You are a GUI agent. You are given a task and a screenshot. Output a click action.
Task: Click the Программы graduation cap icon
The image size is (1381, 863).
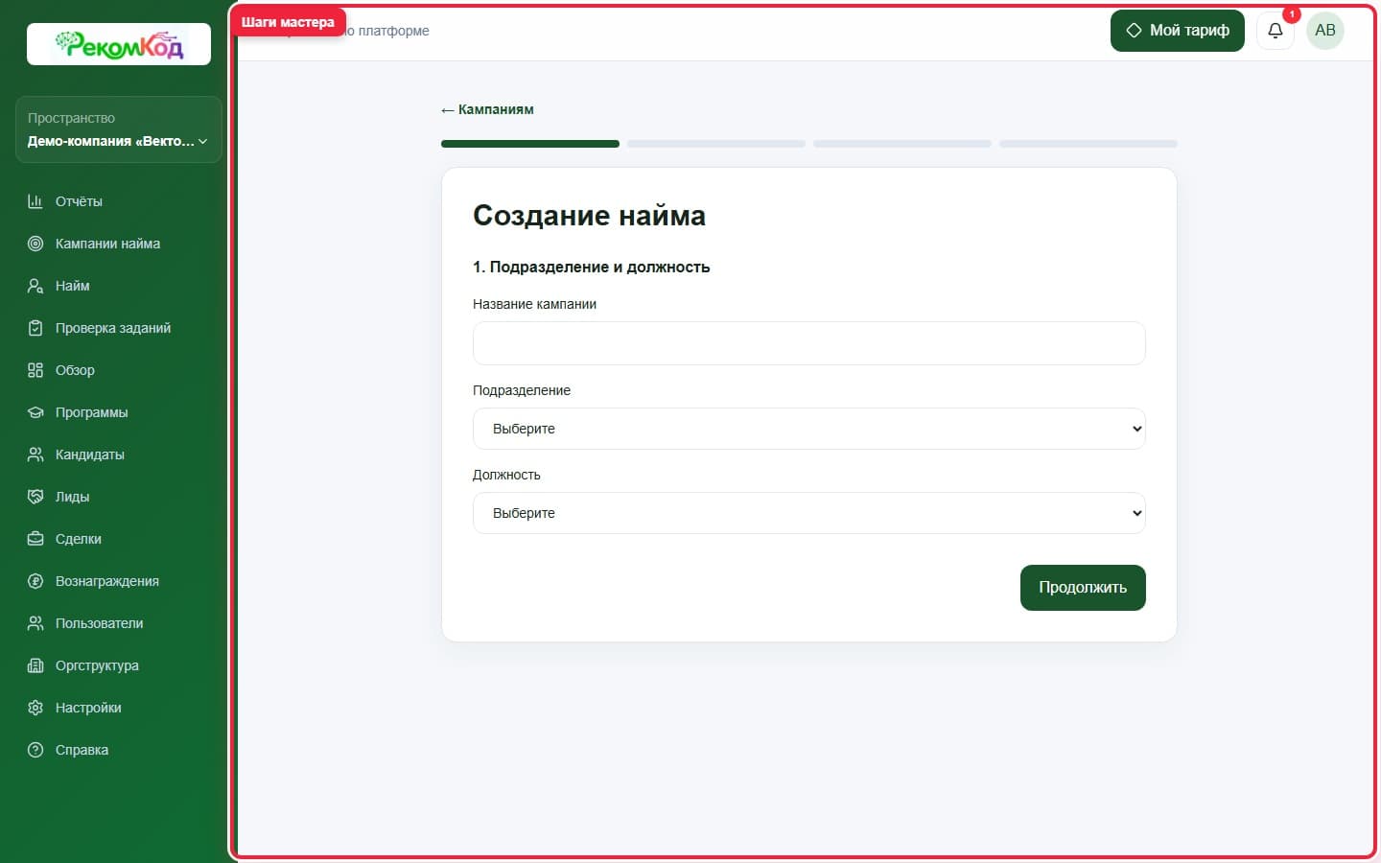point(35,412)
